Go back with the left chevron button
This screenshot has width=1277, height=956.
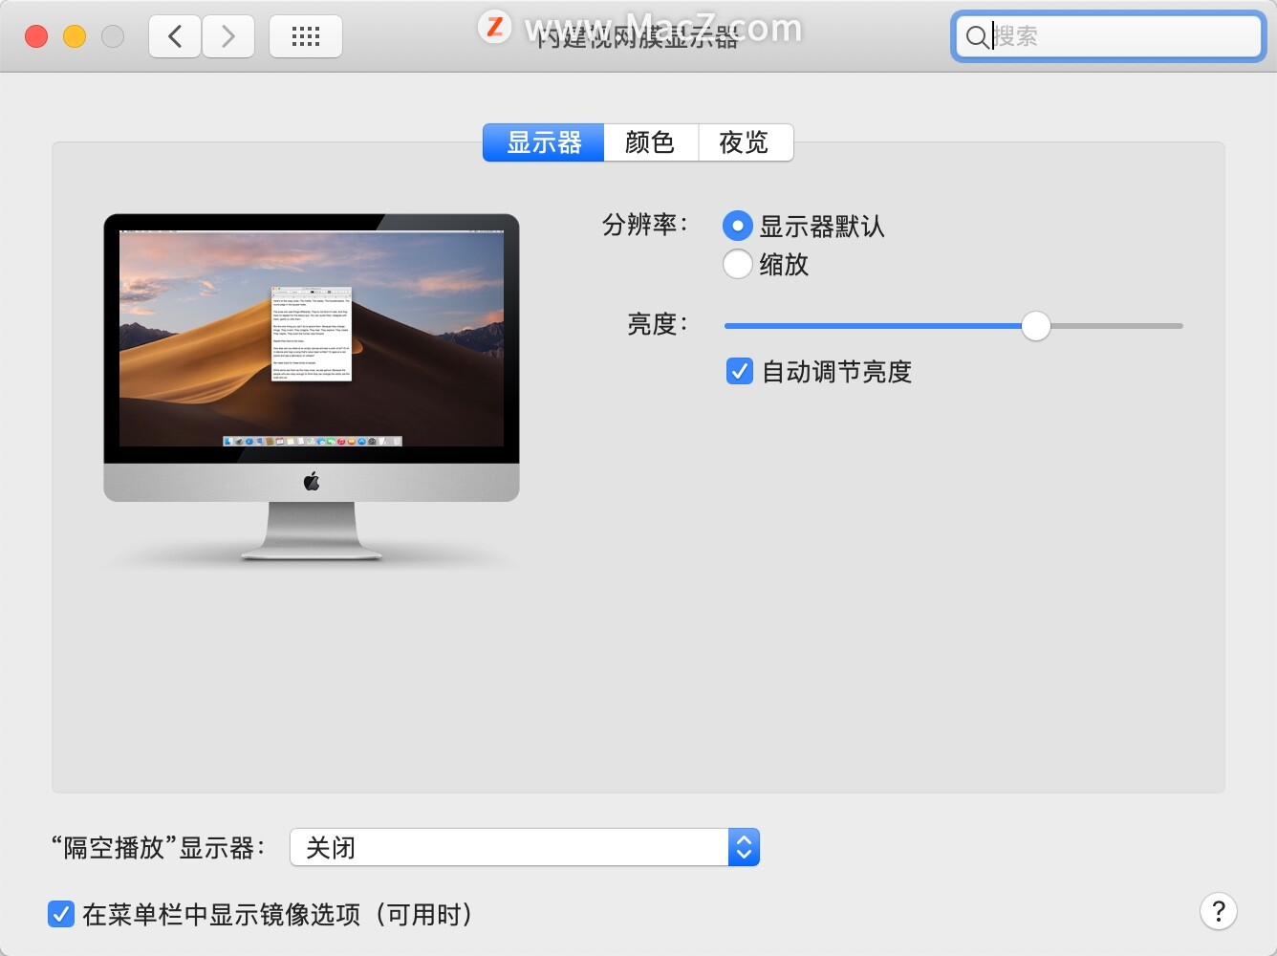[175, 36]
